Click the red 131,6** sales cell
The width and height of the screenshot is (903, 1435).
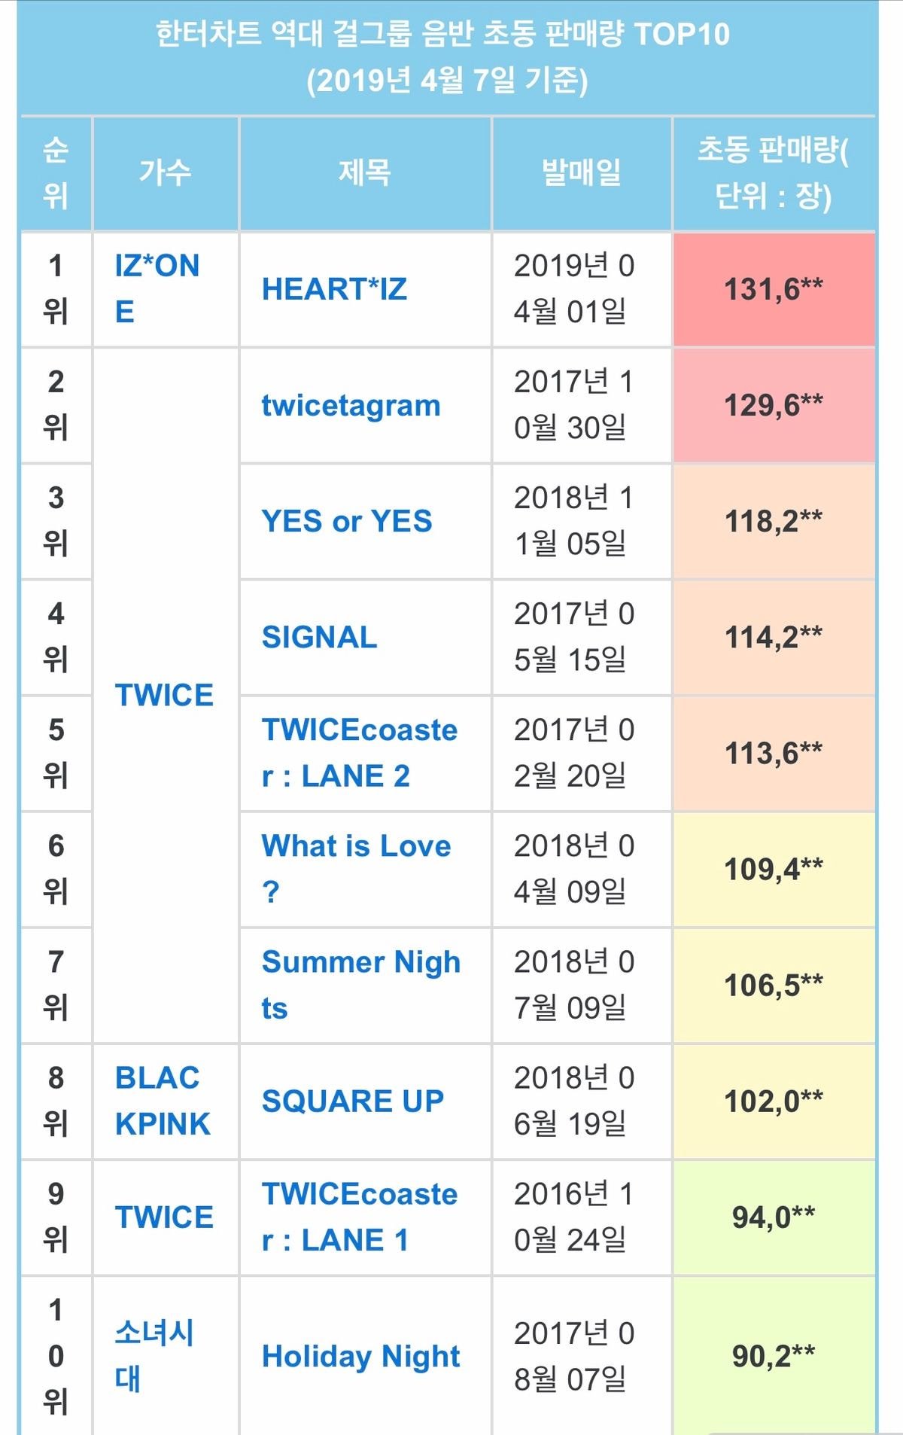[x=774, y=289]
